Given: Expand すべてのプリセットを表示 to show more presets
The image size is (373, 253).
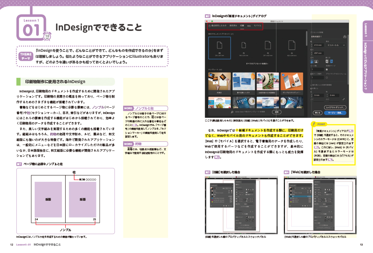Looking at the screenshot, I should (257, 63).
